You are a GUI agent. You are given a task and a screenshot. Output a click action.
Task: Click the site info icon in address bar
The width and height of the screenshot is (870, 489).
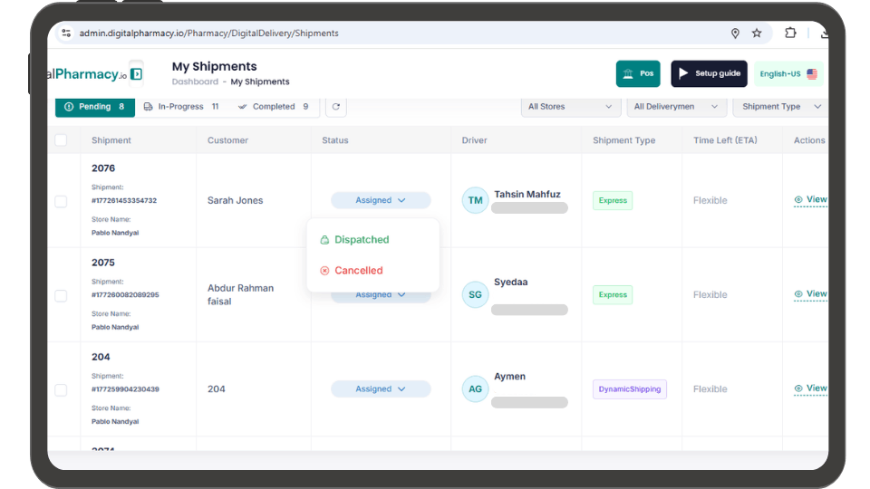pos(66,34)
